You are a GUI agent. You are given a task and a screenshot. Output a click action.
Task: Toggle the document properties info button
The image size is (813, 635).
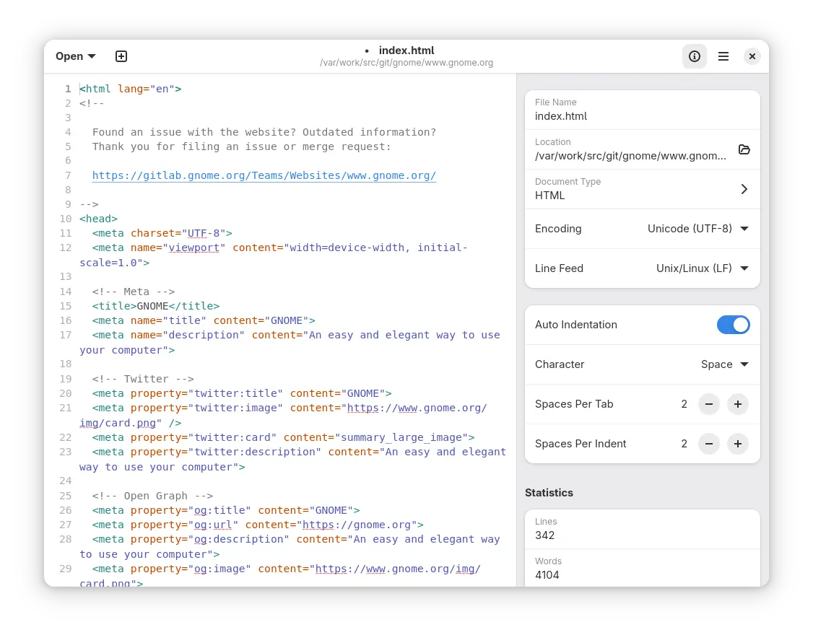(x=695, y=56)
